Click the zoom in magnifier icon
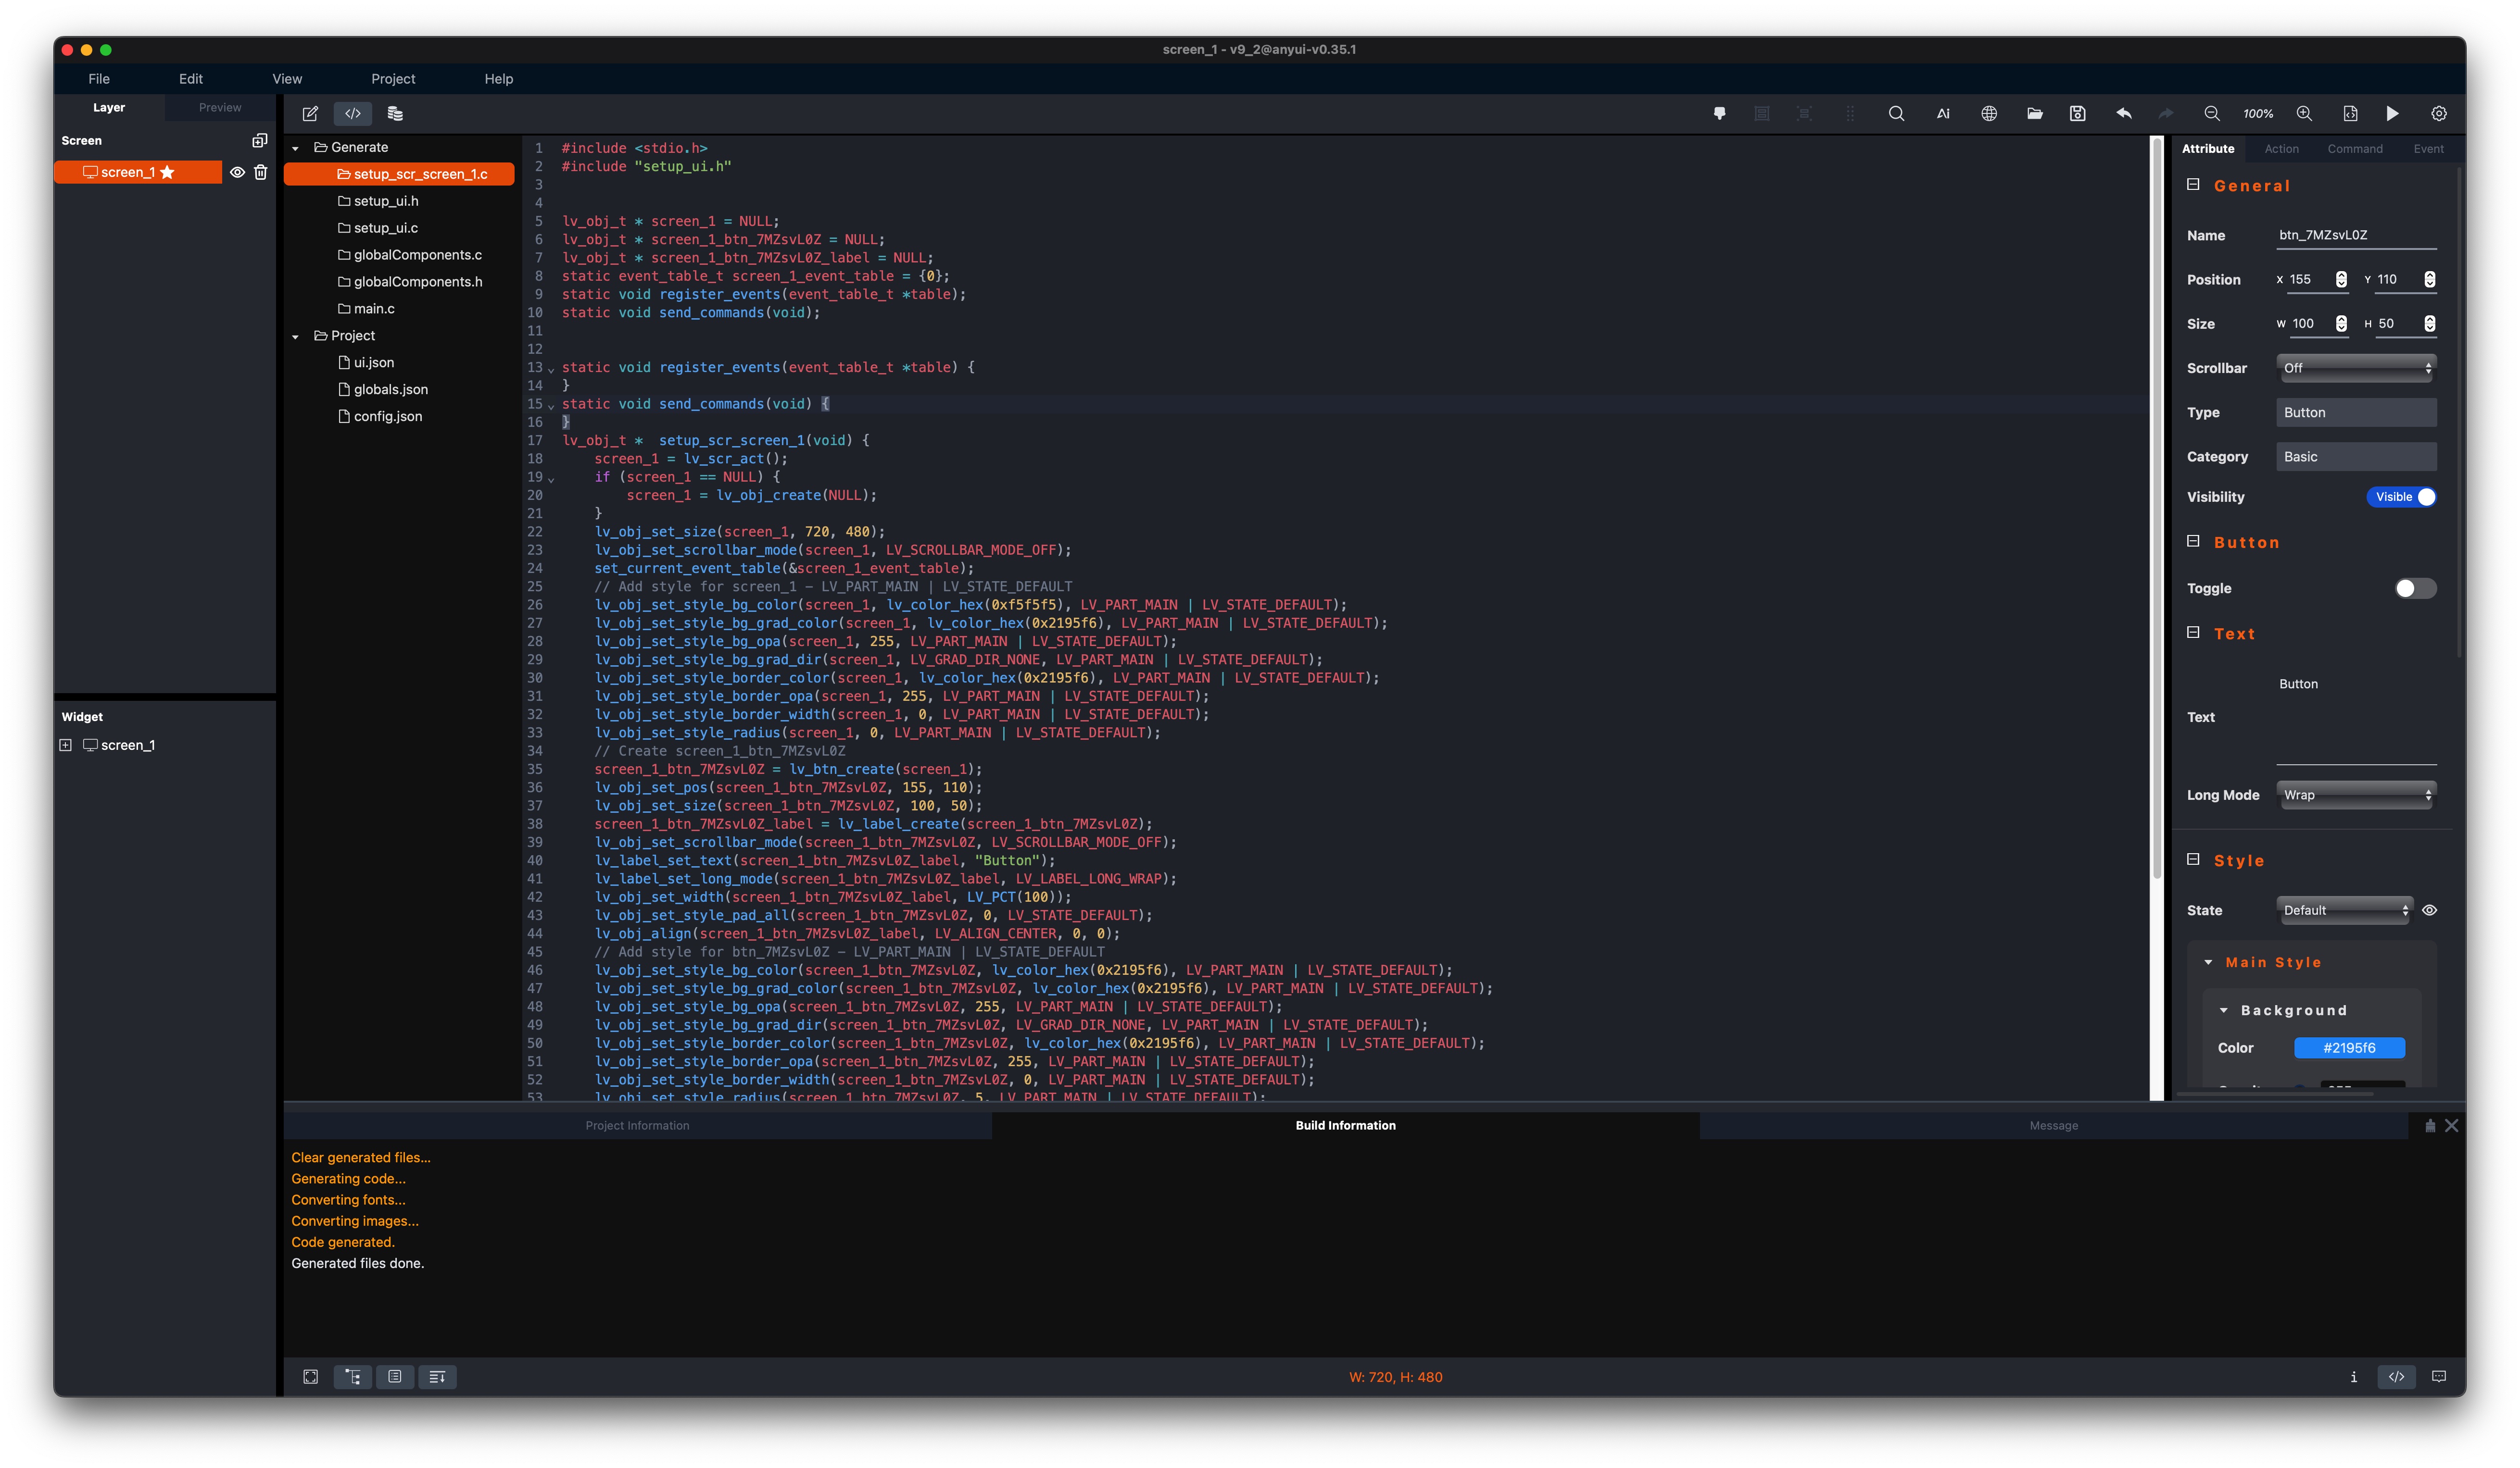This screenshot has height=1468, width=2520. 2304,114
